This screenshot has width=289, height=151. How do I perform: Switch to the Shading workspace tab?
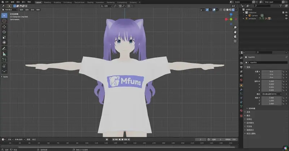click(90, 3)
